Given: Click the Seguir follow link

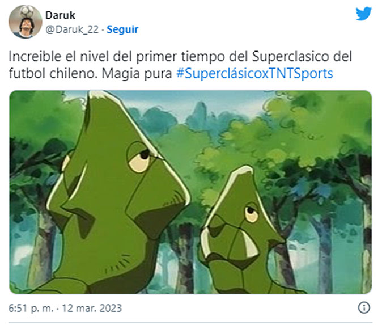Looking at the screenshot, I should tap(122, 29).
